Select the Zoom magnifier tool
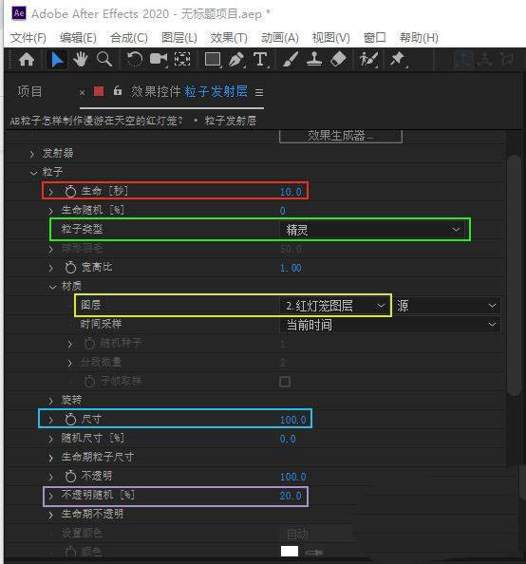This screenshot has width=526, height=564. pyautogui.click(x=104, y=60)
